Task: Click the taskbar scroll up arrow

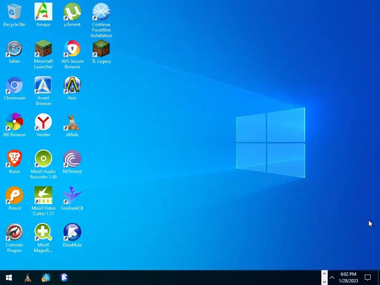Action: point(324,274)
